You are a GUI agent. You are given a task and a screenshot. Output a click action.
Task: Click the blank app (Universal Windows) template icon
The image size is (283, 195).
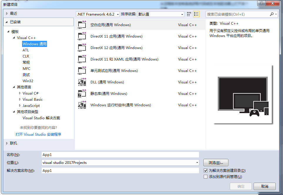click(82, 25)
